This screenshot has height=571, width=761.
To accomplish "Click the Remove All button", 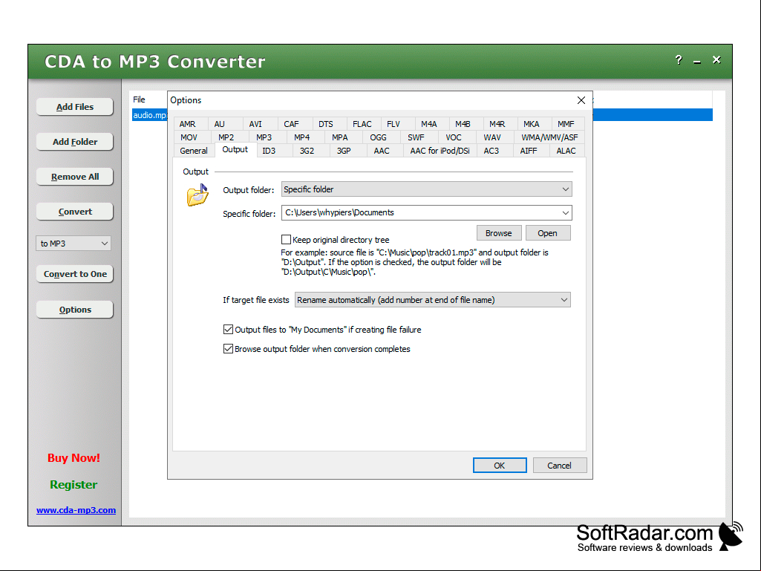I will click(75, 177).
